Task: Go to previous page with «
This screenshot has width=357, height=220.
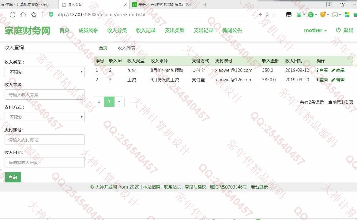Action: point(99,102)
